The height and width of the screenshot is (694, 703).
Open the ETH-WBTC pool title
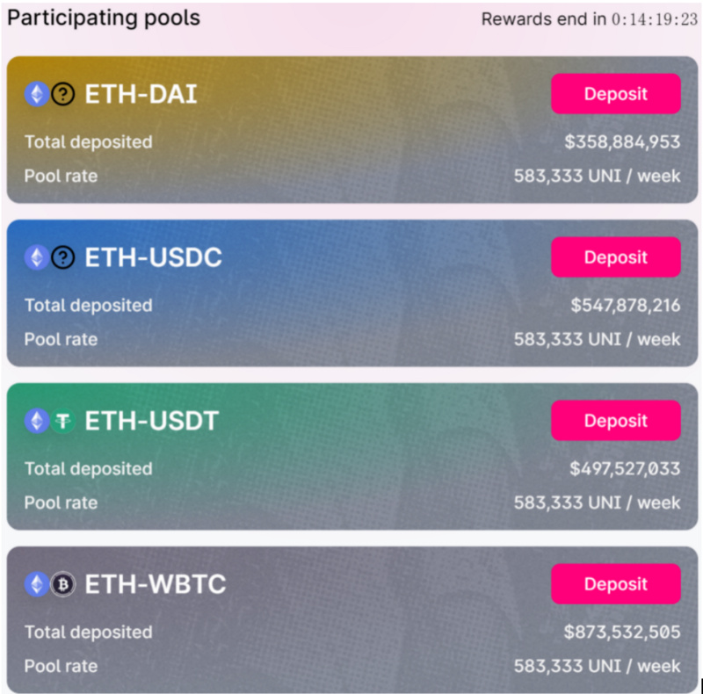(156, 583)
